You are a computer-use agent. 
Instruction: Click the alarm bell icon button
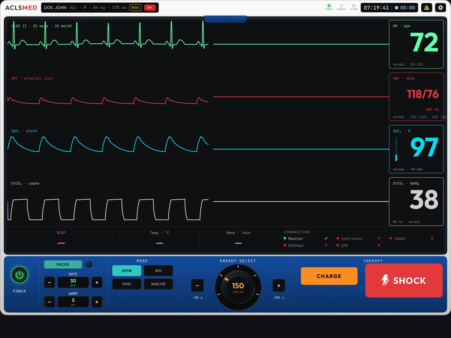(x=426, y=8)
